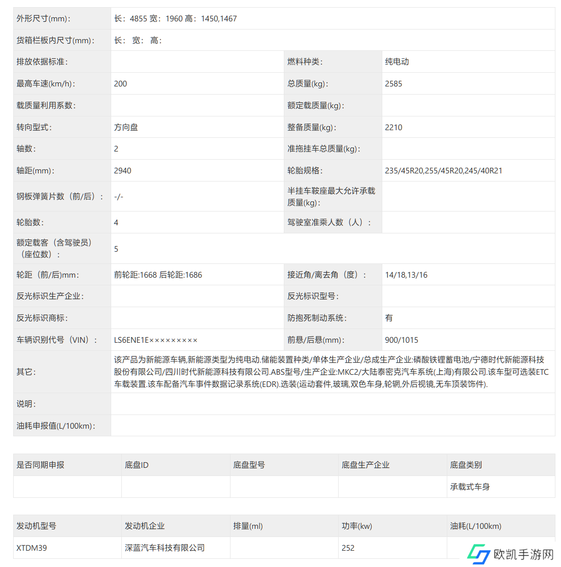This screenshot has height=567, width=561.
Task: Click the 其它 remarks paragraph text
Action: click(331, 372)
